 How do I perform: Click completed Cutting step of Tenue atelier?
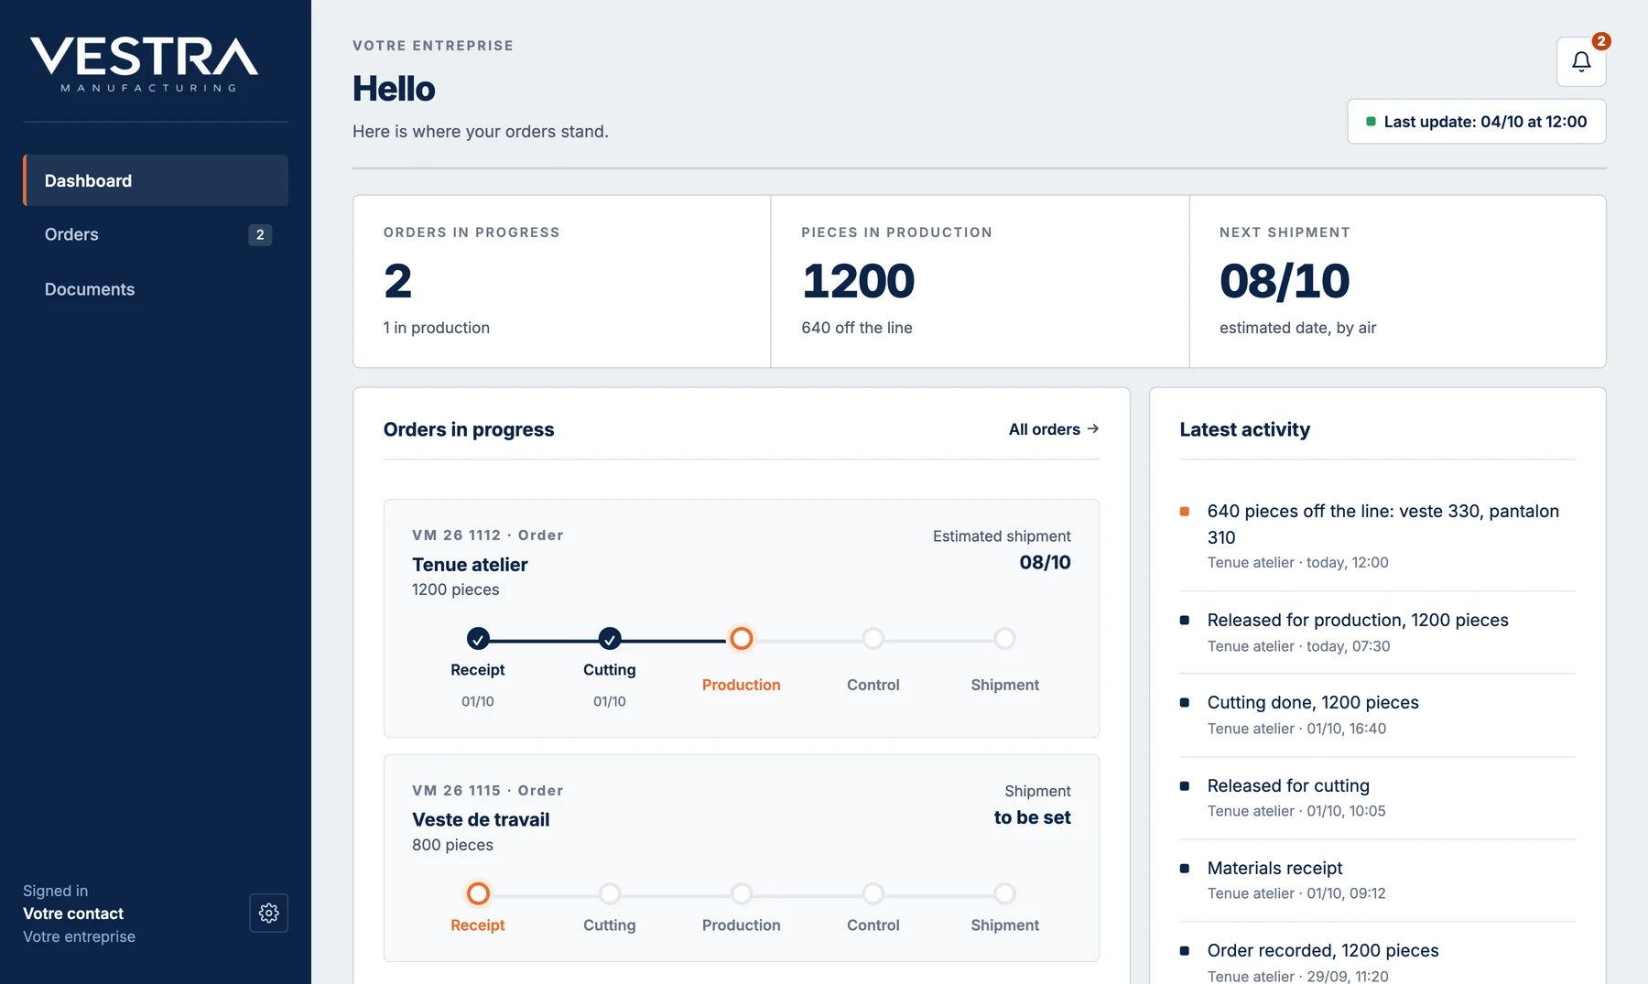[x=610, y=638]
